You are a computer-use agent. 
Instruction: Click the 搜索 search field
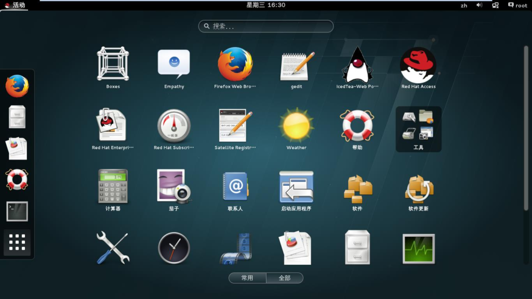click(x=266, y=26)
